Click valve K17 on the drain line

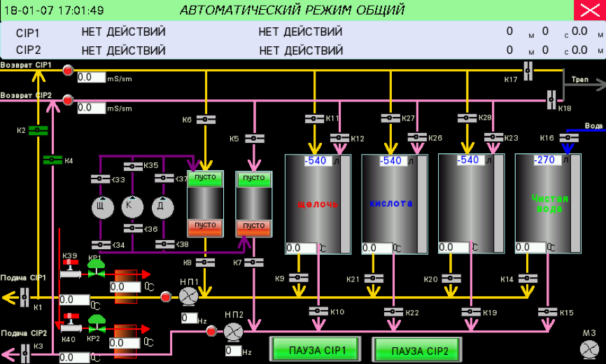528,71
